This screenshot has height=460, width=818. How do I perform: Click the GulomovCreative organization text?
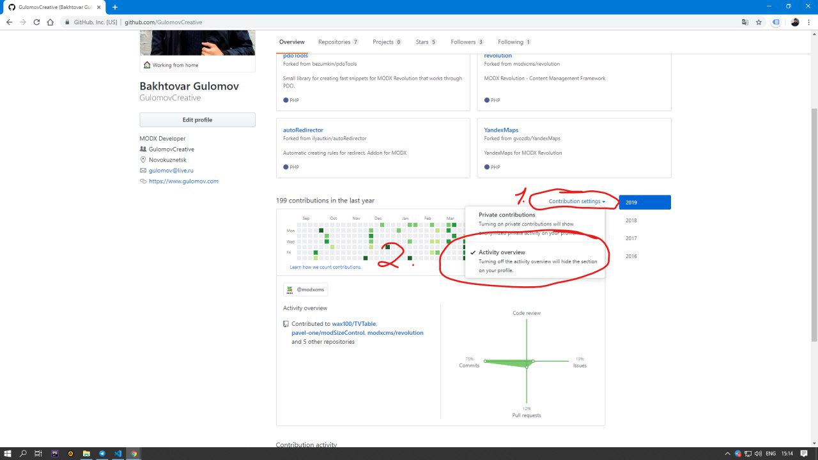pos(172,149)
